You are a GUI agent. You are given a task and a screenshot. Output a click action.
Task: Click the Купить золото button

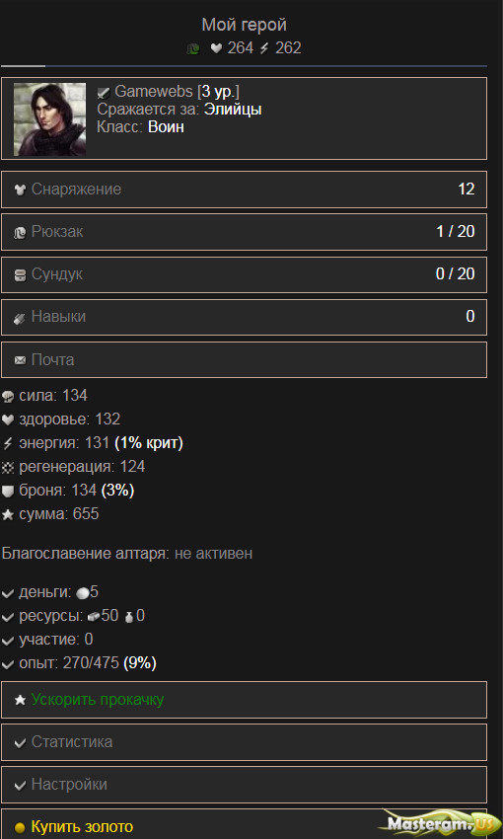(245, 824)
